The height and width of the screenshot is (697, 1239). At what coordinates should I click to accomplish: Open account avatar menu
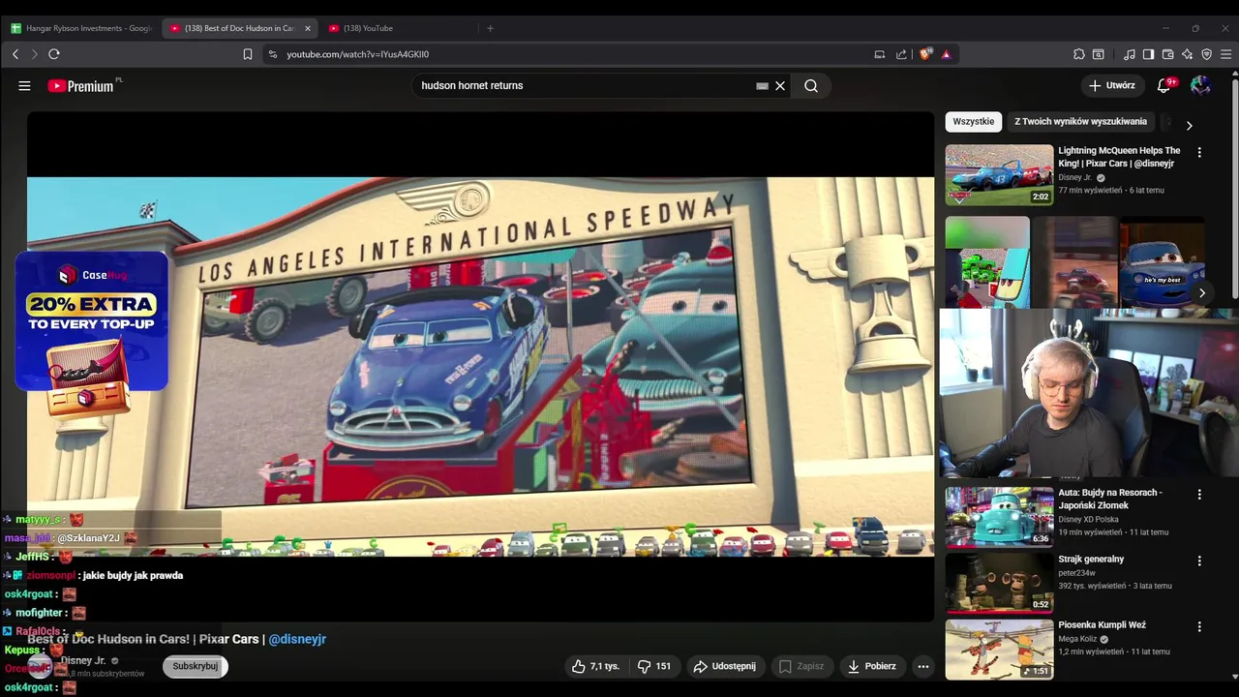point(1200,85)
